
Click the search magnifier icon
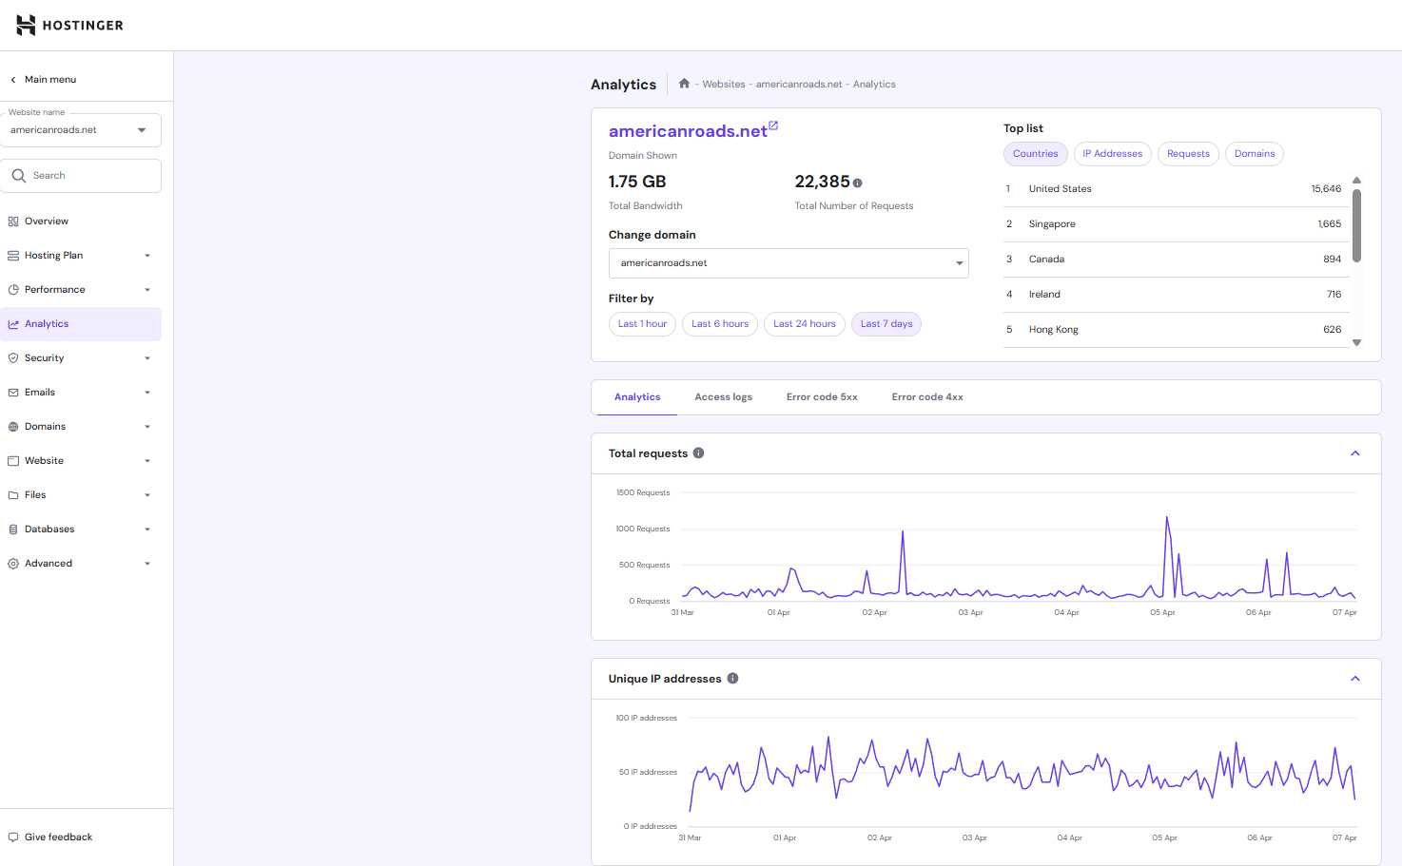[19, 176]
